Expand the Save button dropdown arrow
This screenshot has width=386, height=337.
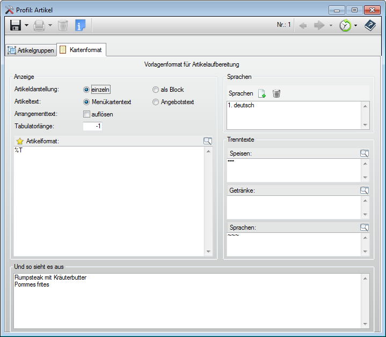point(26,25)
